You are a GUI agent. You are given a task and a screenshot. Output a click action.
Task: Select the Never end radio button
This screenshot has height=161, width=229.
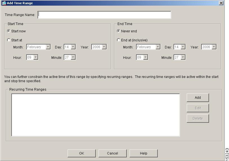point(118,31)
